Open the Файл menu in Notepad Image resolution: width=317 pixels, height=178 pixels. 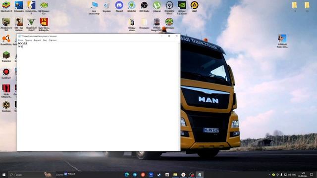20,40
